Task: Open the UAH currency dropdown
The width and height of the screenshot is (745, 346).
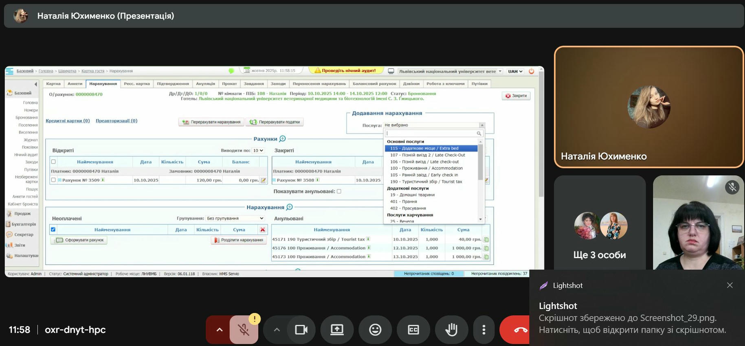Action: point(515,71)
